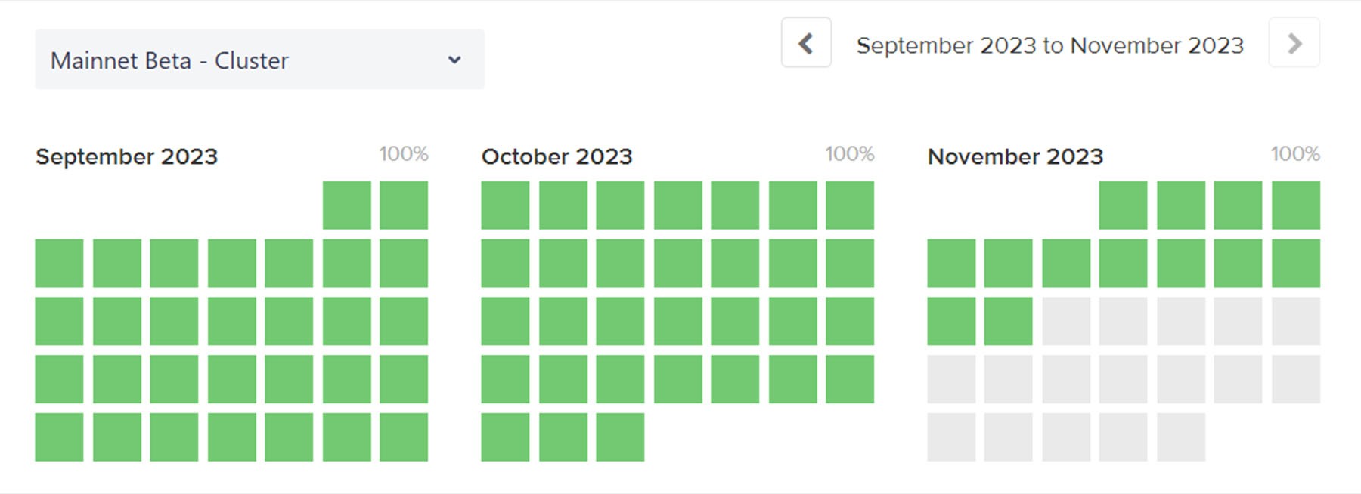The height and width of the screenshot is (494, 1361).
Task: Click September's 100% uptime percentage
Action: click(x=404, y=154)
